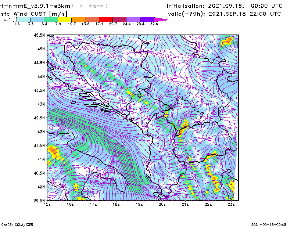294x227 pixels.
Task: Click the 28.4 colorbar value
Action: (x=140, y=24)
